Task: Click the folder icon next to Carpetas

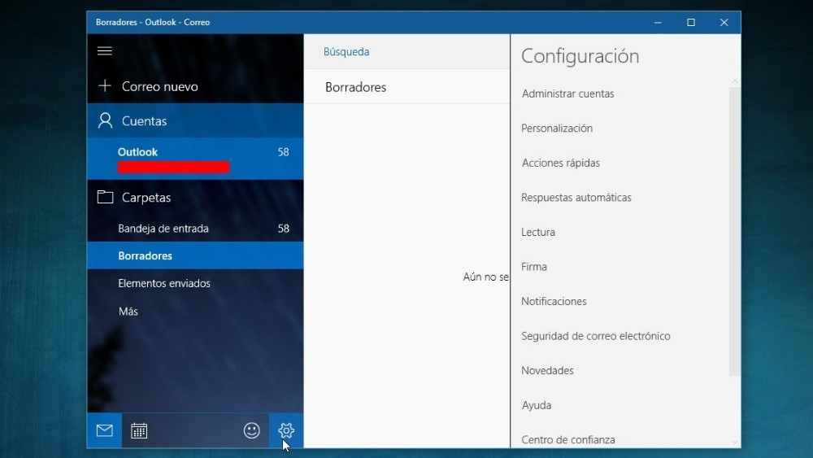Action: [105, 197]
